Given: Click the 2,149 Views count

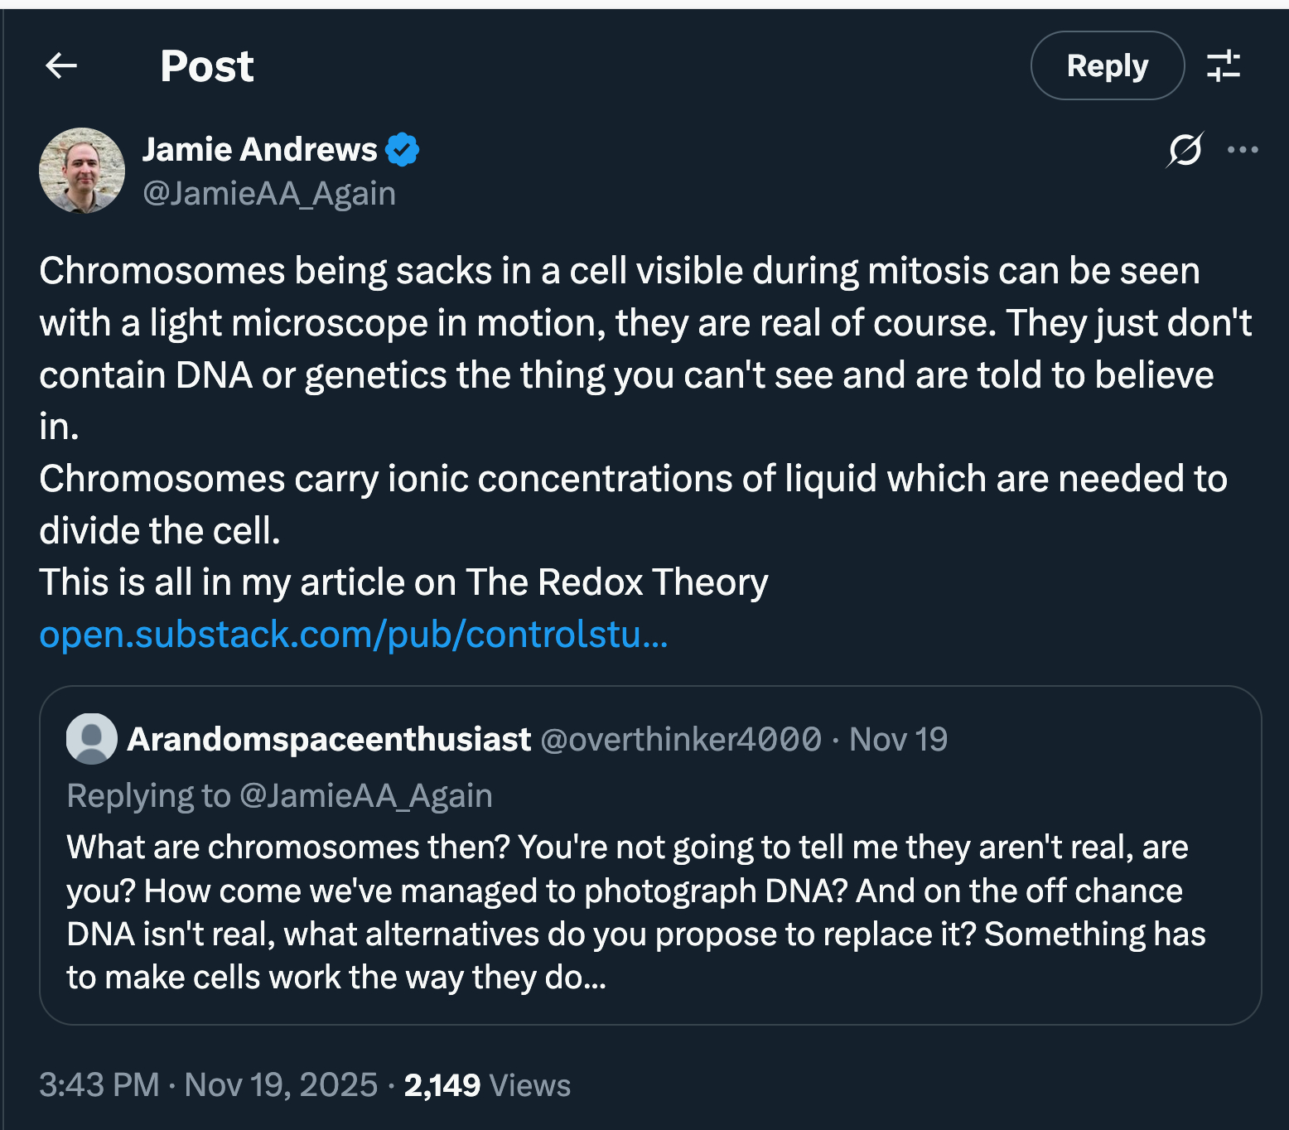Looking at the screenshot, I should [487, 1084].
